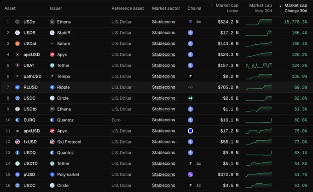Screen dimensions: 313x192
Task: Click the blue square chain icon in row 11
Action: tap(190, 131)
